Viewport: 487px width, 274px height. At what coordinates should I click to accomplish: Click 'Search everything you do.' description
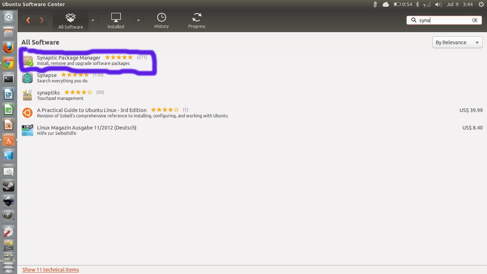point(63,81)
